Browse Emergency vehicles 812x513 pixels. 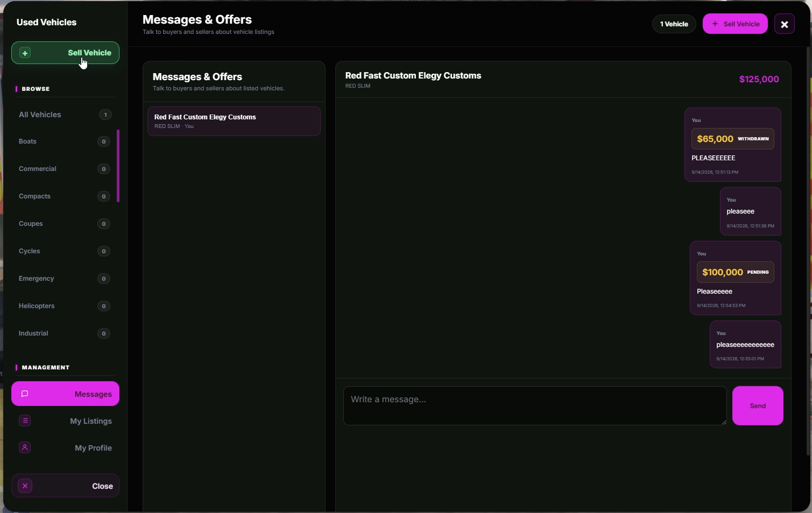63,279
